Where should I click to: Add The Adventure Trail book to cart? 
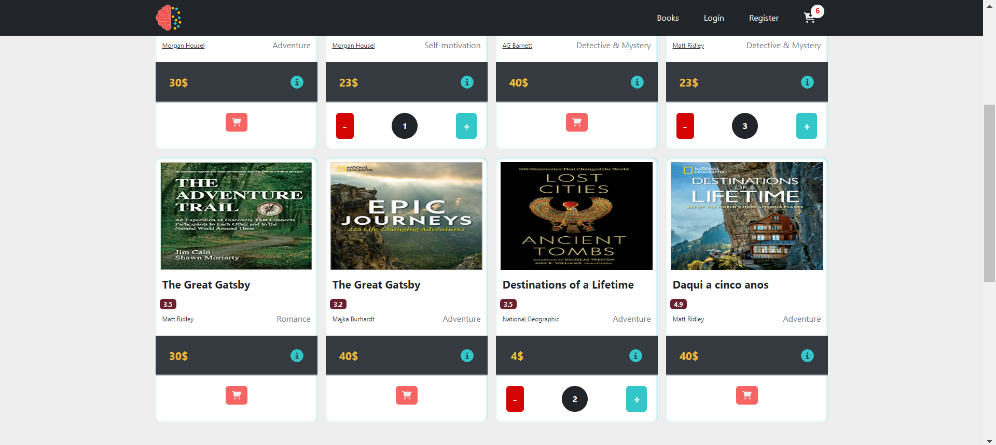[237, 395]
